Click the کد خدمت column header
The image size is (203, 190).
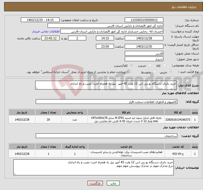pos(178,147)
